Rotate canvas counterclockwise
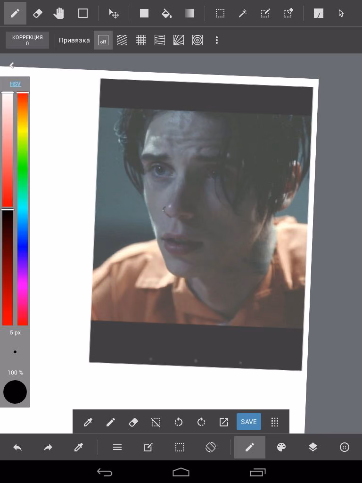 tap(179, 422)
